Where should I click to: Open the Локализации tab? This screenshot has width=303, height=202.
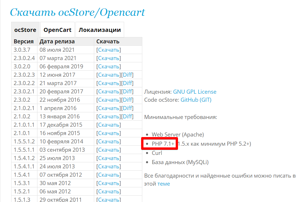(100, 30)
